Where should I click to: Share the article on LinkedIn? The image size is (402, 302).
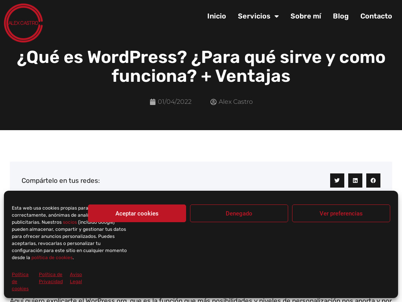coord(355,180)
